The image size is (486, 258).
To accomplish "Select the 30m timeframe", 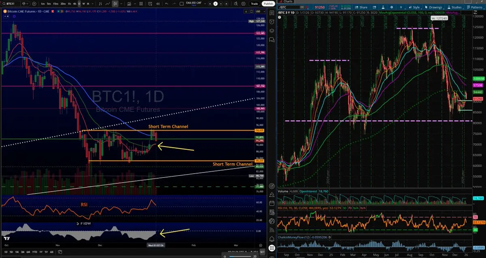I will tap(63, 4).
